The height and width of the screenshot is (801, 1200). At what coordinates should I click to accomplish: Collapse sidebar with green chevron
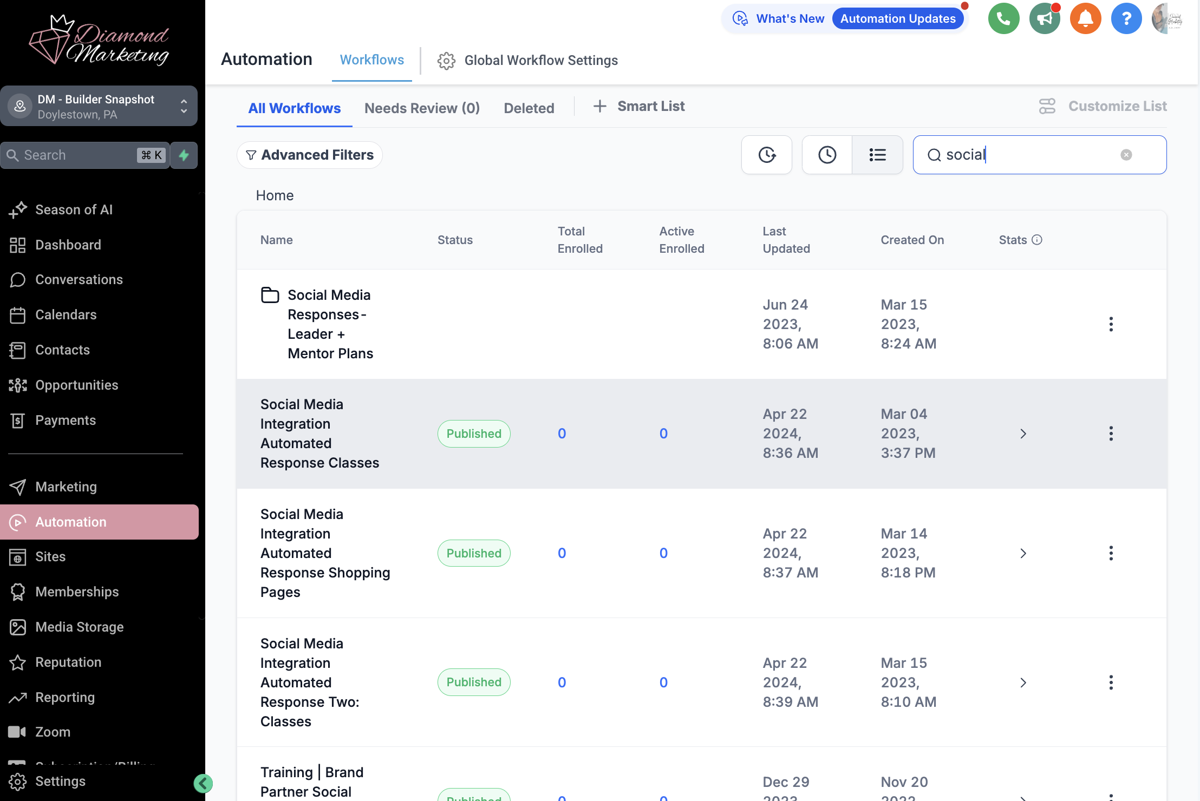(203, 783)
